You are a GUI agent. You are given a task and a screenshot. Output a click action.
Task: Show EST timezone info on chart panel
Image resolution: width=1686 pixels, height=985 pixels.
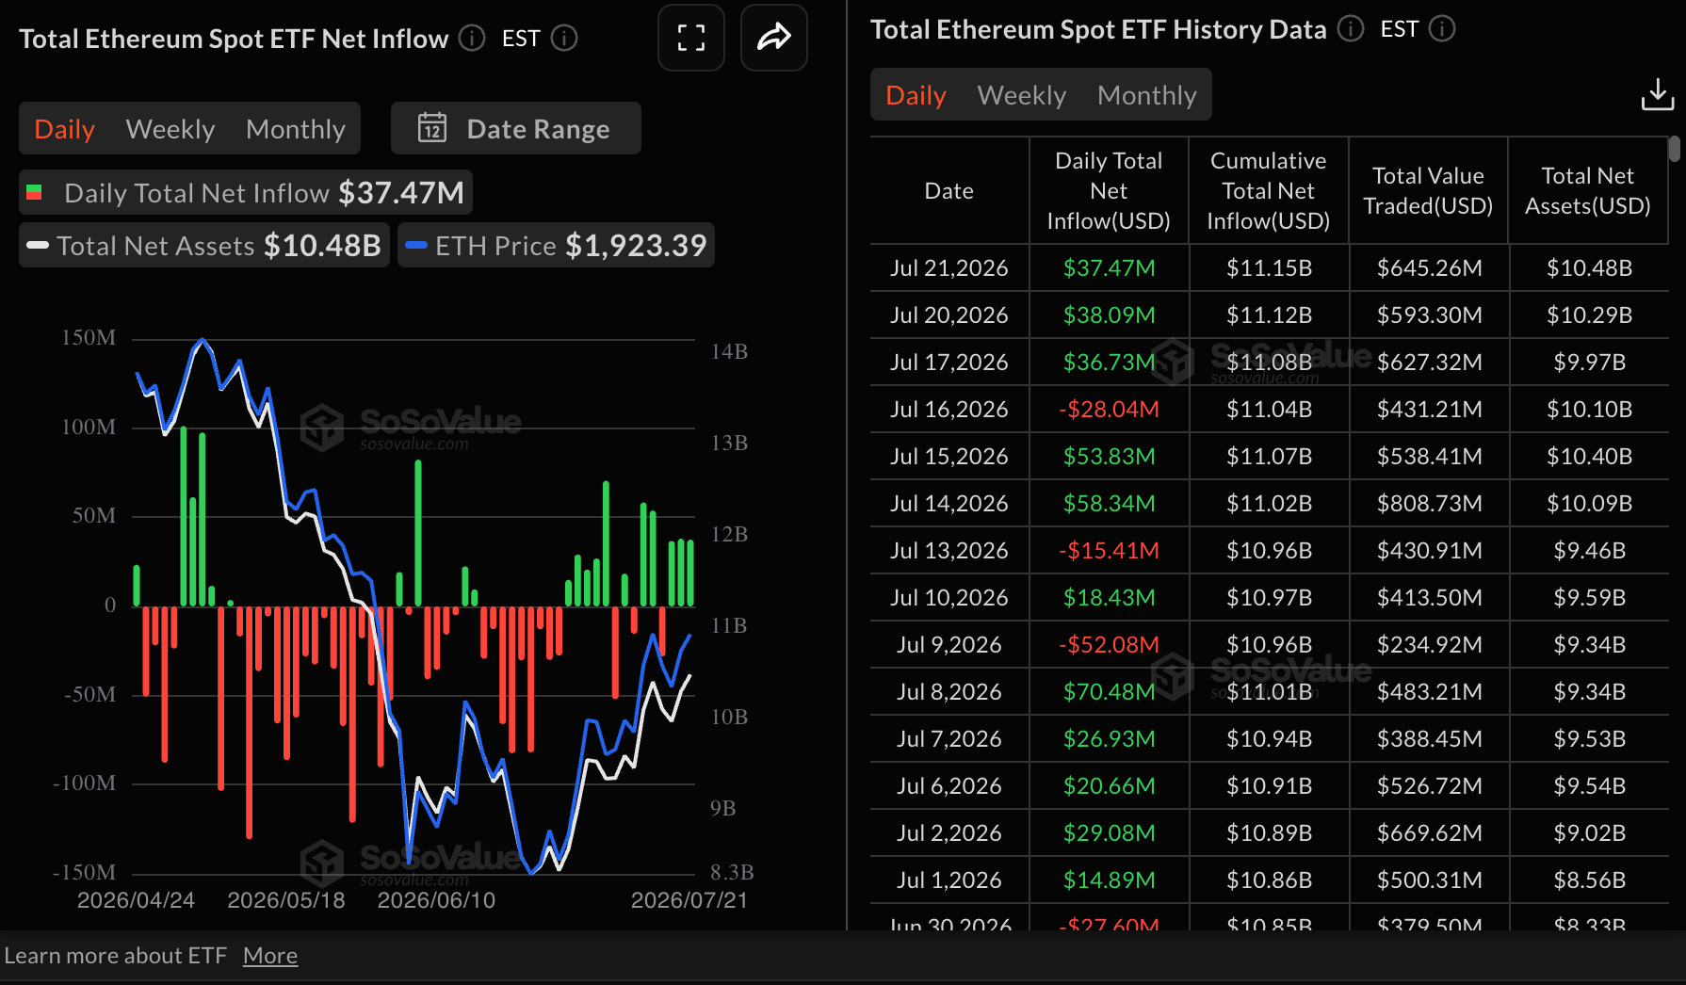(x=564, y=39)
